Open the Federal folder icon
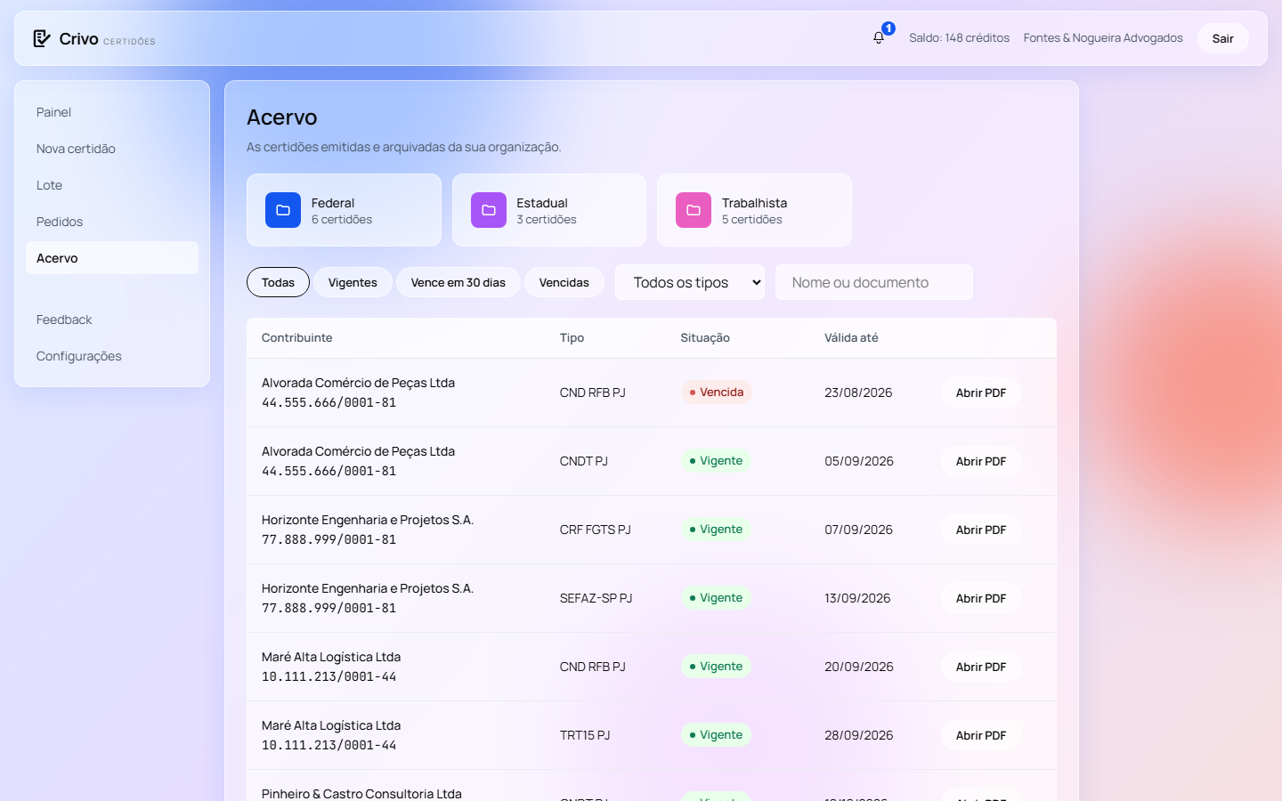Image resolution: width=1282 pixels, height=801 pixels. [x=283, y=210]
